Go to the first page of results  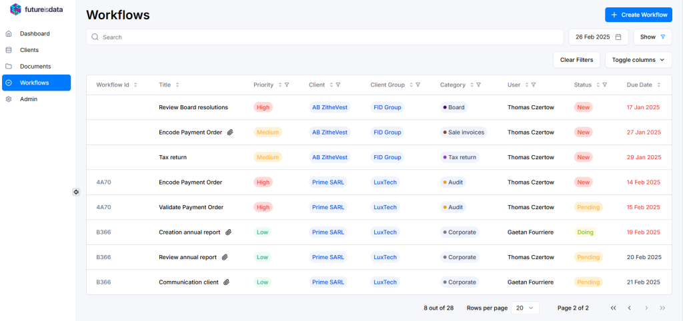click(613, 308)
